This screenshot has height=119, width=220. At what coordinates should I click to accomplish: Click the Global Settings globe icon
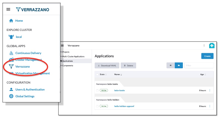tap(11, 96)
